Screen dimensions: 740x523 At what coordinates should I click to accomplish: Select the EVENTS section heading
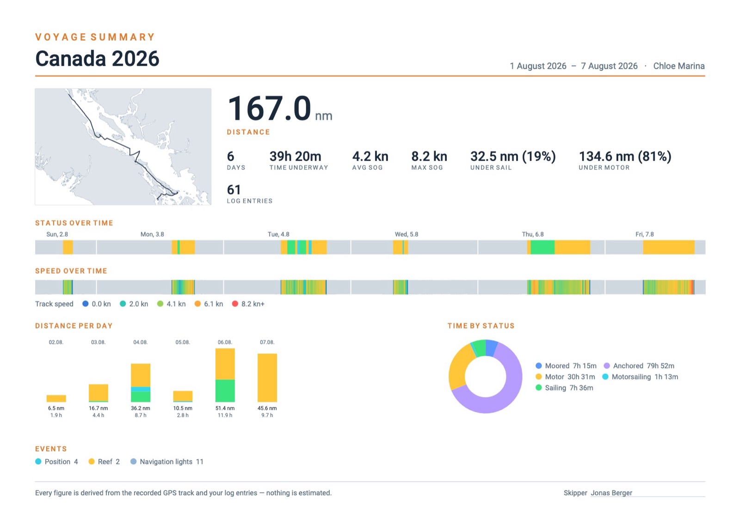51,449
